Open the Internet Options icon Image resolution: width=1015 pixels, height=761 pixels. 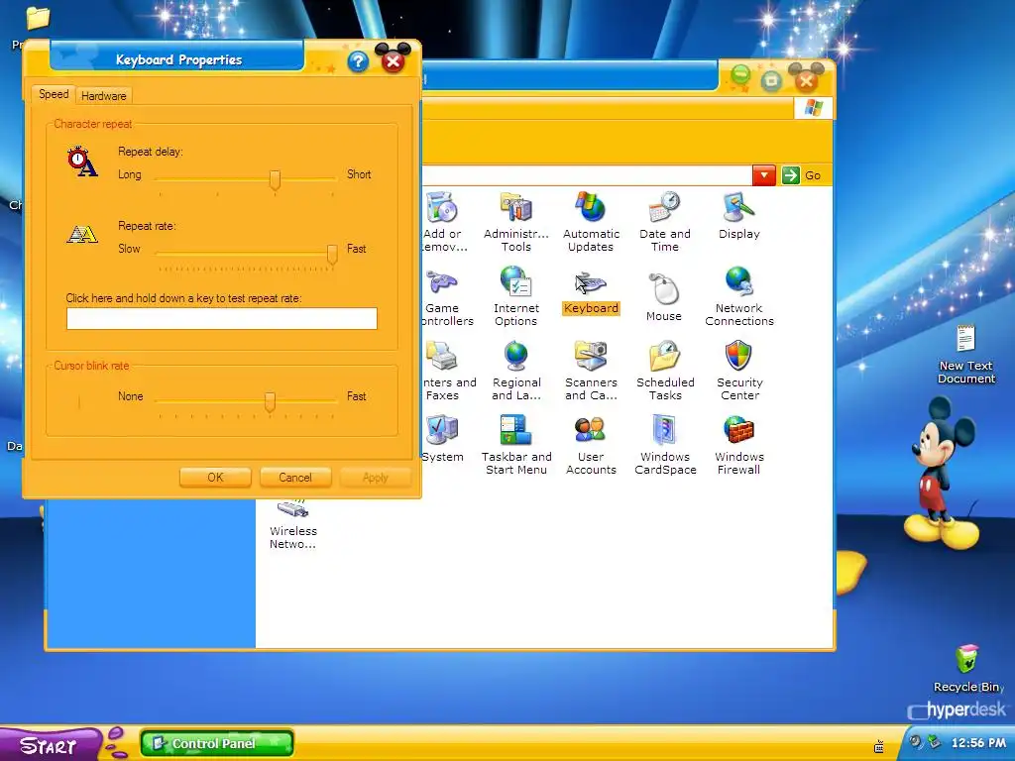(515, 296)
